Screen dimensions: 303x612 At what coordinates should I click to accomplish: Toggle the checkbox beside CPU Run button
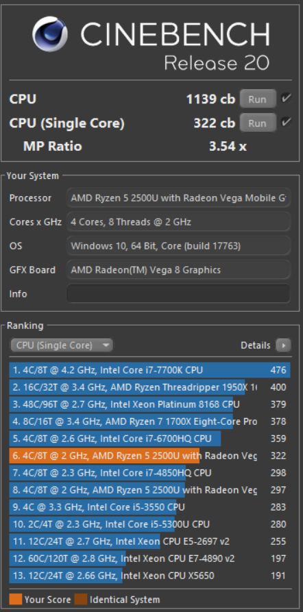287,99
